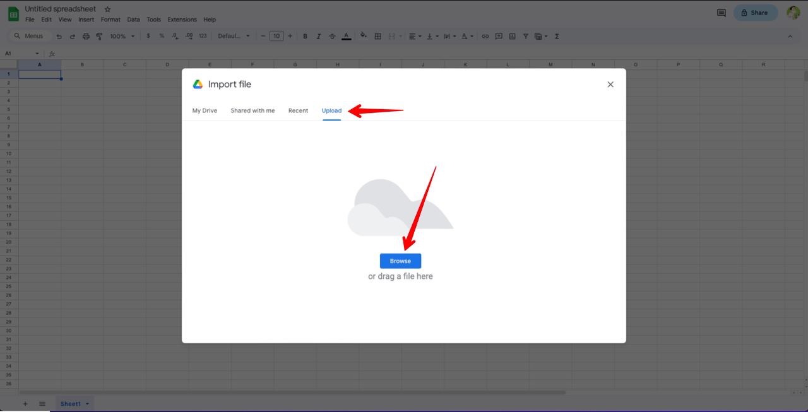The width and height of the screenshot is (808, 412).
Task: Click the undo arrow icon
Action: click(59, 37)
